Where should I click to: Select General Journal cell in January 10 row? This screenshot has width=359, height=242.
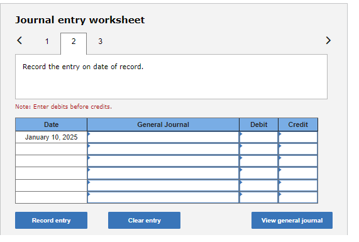(x=163, y=137)
